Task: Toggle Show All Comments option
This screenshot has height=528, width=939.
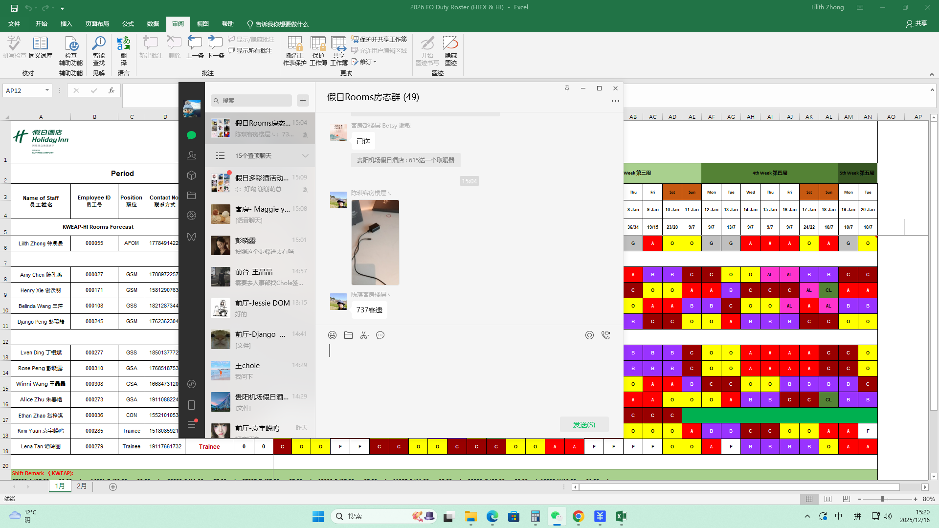Action: coord(250,51)
